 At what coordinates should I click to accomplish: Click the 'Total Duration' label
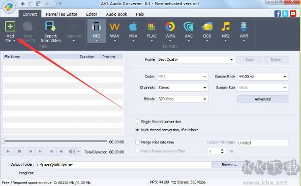tap(96, 152)
